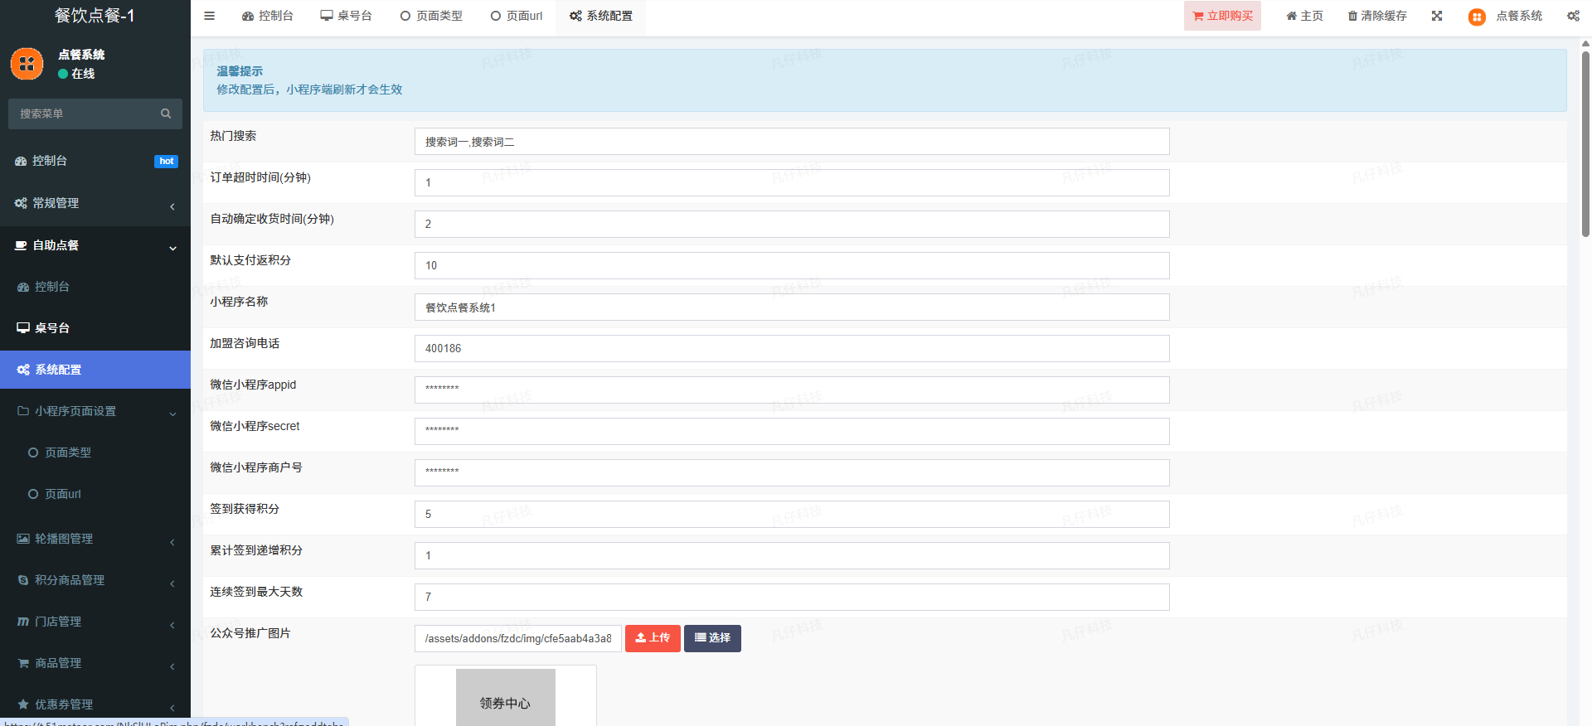The height and width of the screenshot is (726, 1592).
Task: Switch to the 页面类型 tab
Action: coord(431,16)
